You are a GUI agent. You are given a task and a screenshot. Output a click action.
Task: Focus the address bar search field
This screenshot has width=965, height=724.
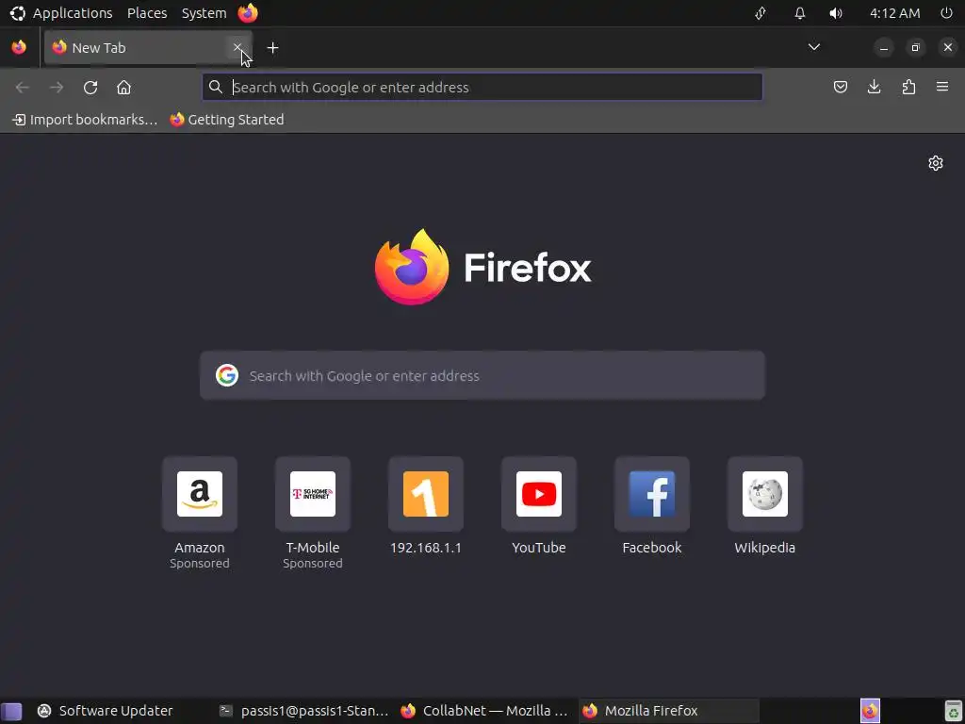(482, 88)
